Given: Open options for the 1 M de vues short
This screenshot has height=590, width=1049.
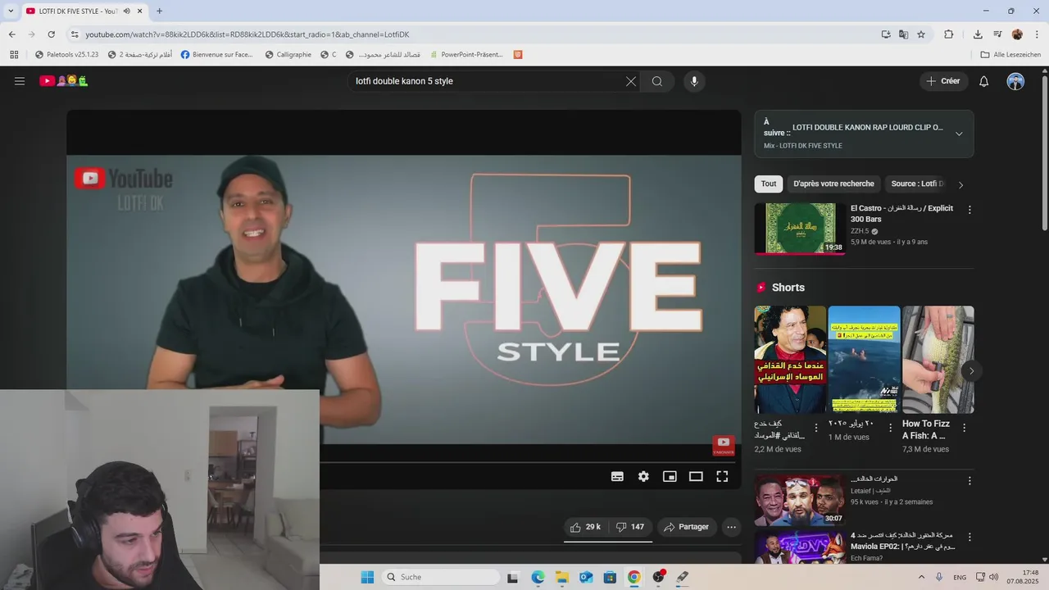Looking at the screenshot, I should [x=891, y=428].
